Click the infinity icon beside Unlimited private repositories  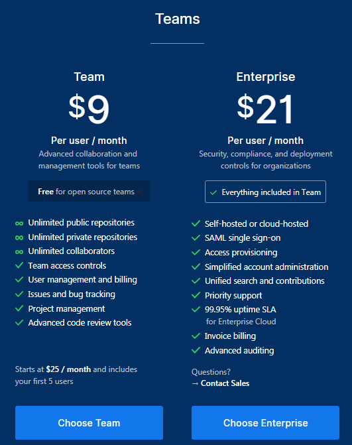(x=19, y=237)
